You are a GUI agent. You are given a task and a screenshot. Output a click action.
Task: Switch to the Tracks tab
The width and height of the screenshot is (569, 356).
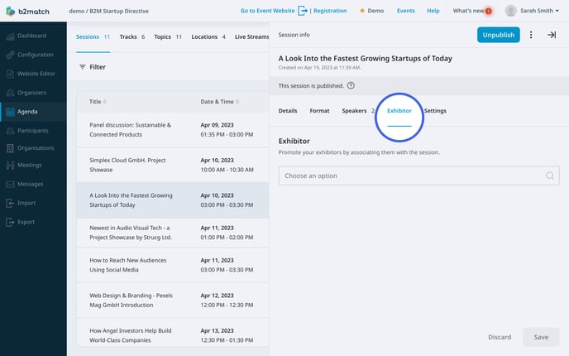pyautogui.click(x=132, y=36)
